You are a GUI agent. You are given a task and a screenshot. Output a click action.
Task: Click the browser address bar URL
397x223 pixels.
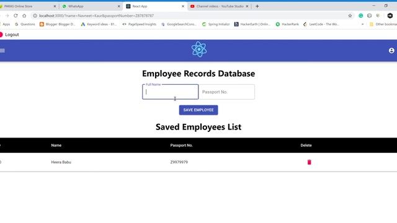click(x=96, y=15)
